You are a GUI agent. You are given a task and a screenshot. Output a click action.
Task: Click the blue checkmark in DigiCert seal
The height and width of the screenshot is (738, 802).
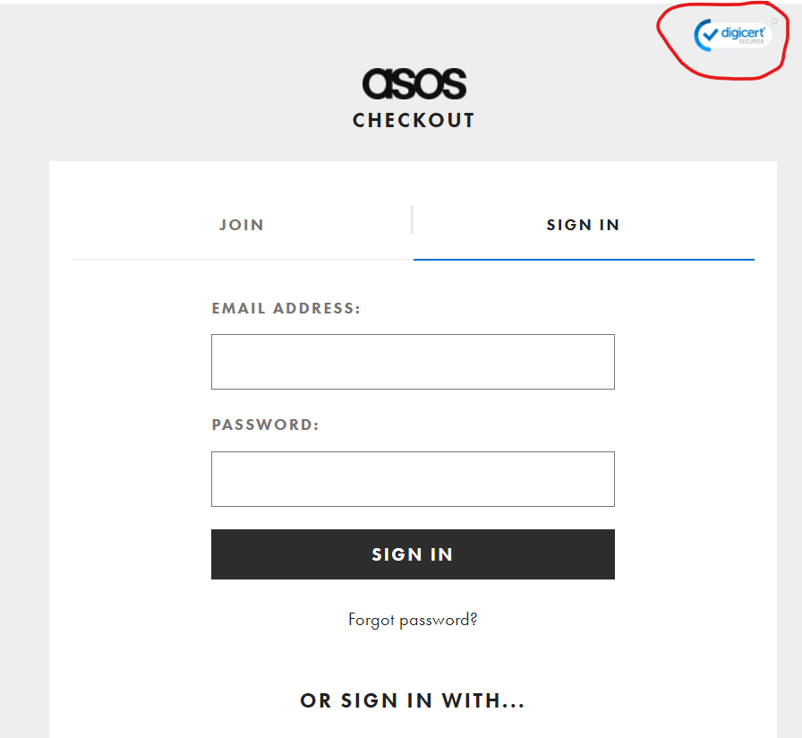tap(708, 34)
